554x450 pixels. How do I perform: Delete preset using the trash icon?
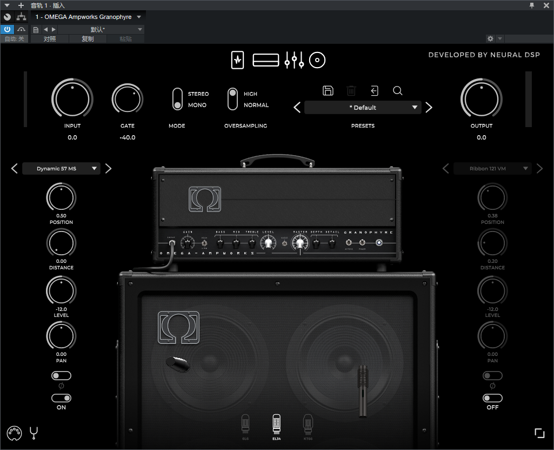click(351, 91)
